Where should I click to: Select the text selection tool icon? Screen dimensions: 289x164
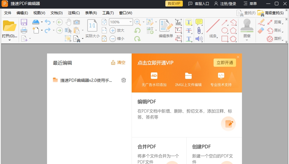pyautogui.click(x=68, y=30)
